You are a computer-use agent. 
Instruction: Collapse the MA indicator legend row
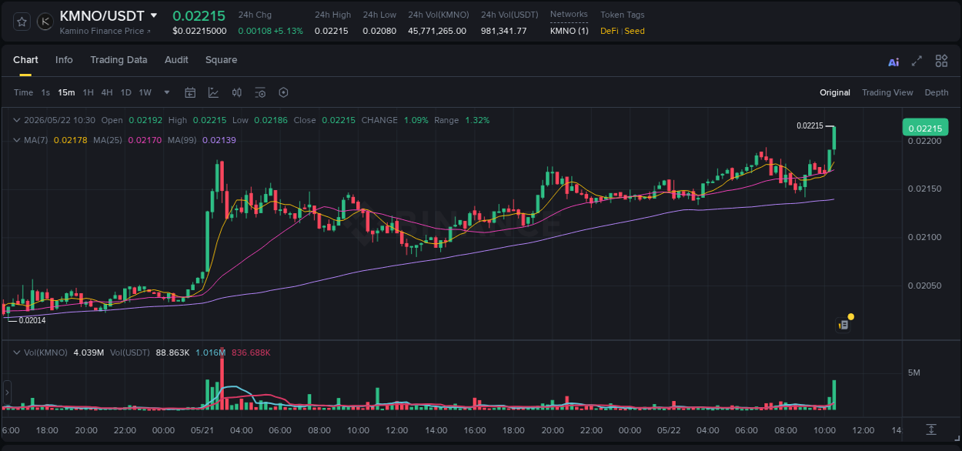[17, 140]
